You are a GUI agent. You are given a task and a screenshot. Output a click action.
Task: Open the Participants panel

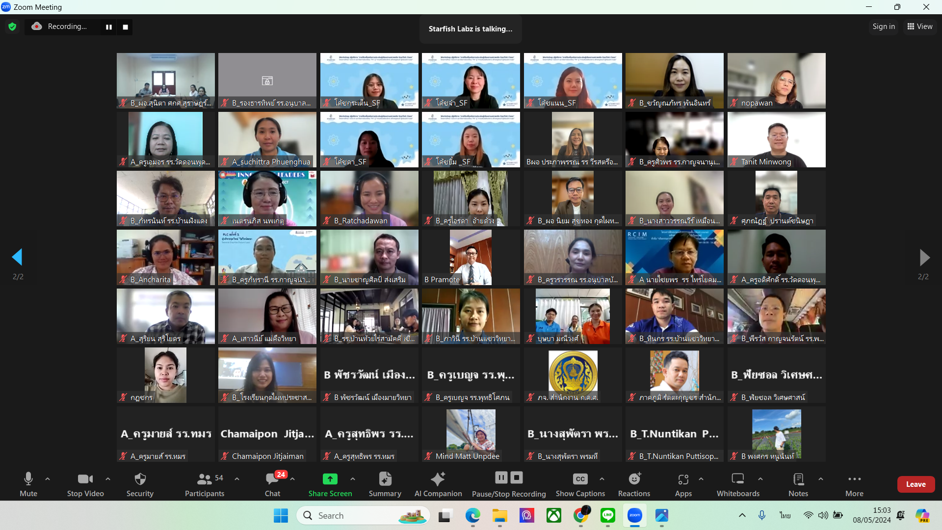click(x=205, y=479)
